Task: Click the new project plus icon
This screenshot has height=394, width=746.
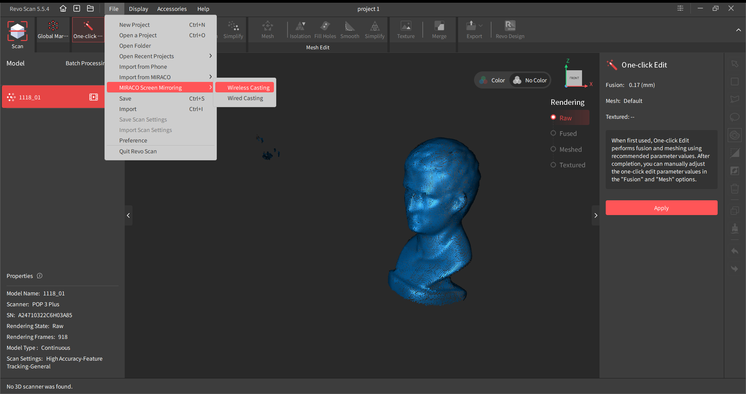Action: point(77,9)
